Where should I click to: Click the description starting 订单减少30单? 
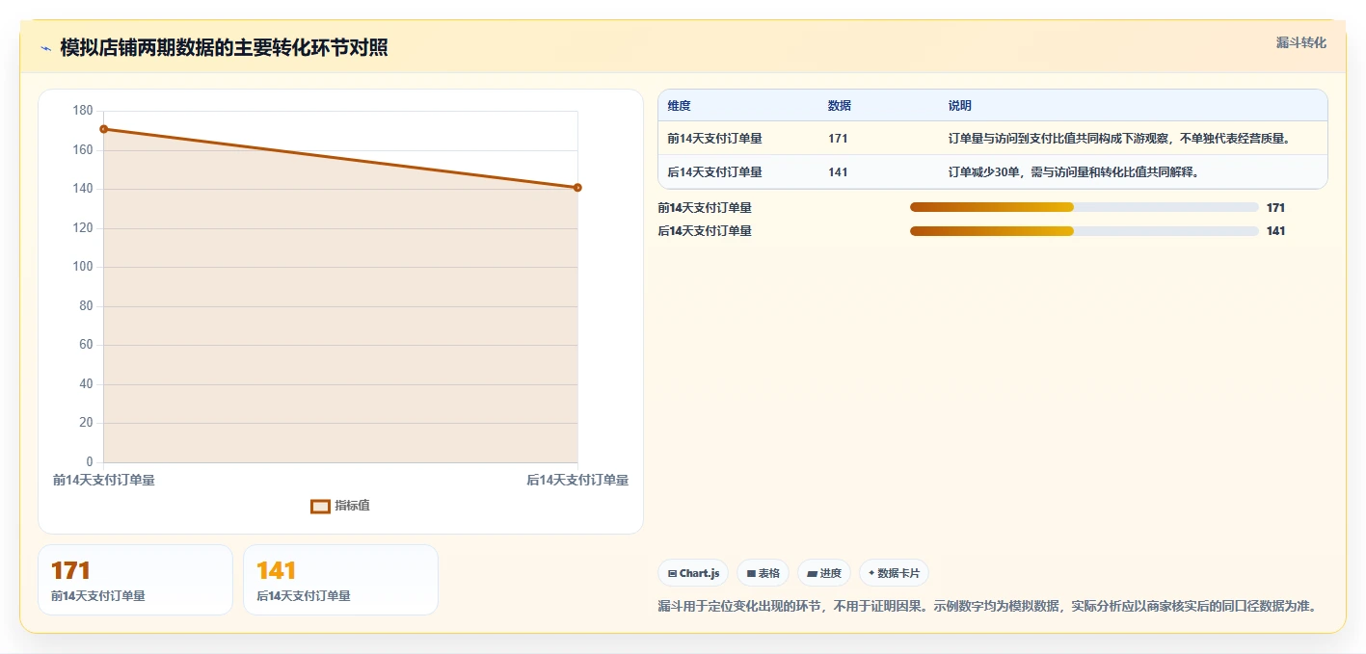pyautogui.click(x=1073, y=172)
